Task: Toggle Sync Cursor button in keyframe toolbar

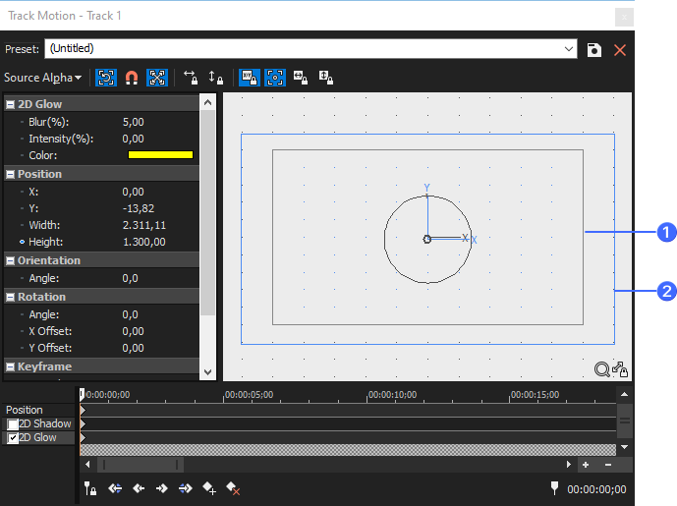Action: point(89,487)
